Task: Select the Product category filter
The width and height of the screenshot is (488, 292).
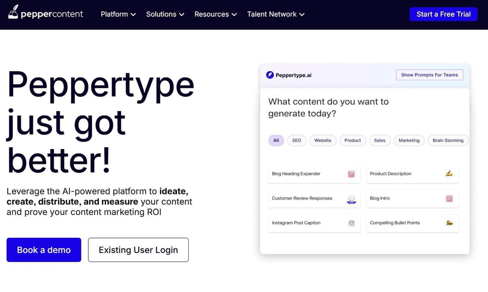Action: (353, 140)
